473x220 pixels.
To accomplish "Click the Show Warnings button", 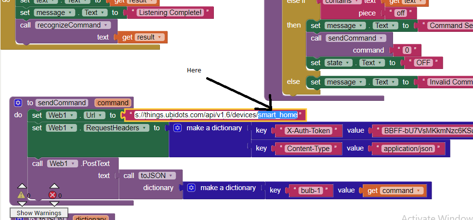I will pos(39,213).
